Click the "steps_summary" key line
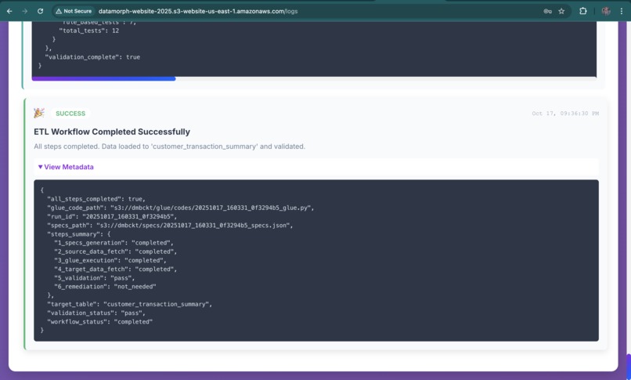The width and height of the screenshot is (631, 380). [79, 234]
